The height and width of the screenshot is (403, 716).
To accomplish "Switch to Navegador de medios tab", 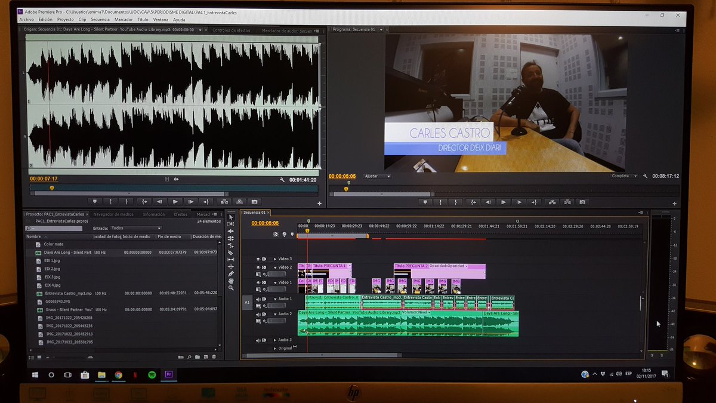I will 113,214.
